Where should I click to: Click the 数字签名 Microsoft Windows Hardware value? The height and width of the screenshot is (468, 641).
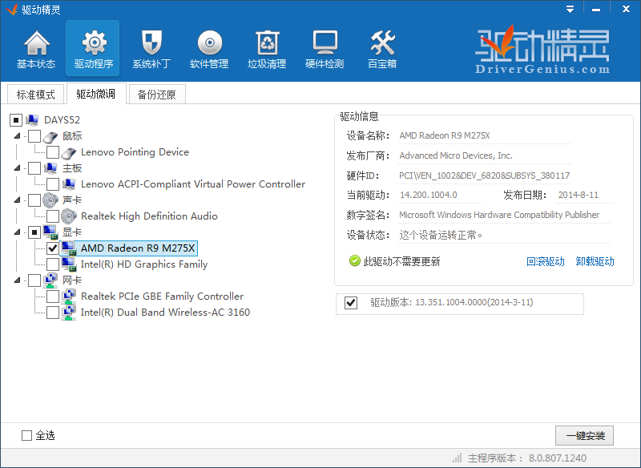499,215
